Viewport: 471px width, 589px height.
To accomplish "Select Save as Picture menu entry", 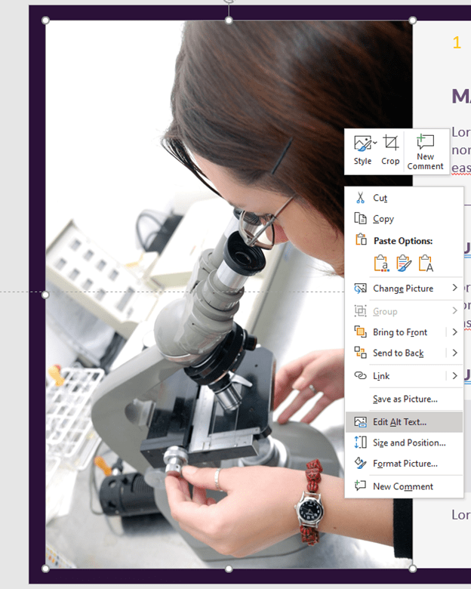I will pos(405,399).
